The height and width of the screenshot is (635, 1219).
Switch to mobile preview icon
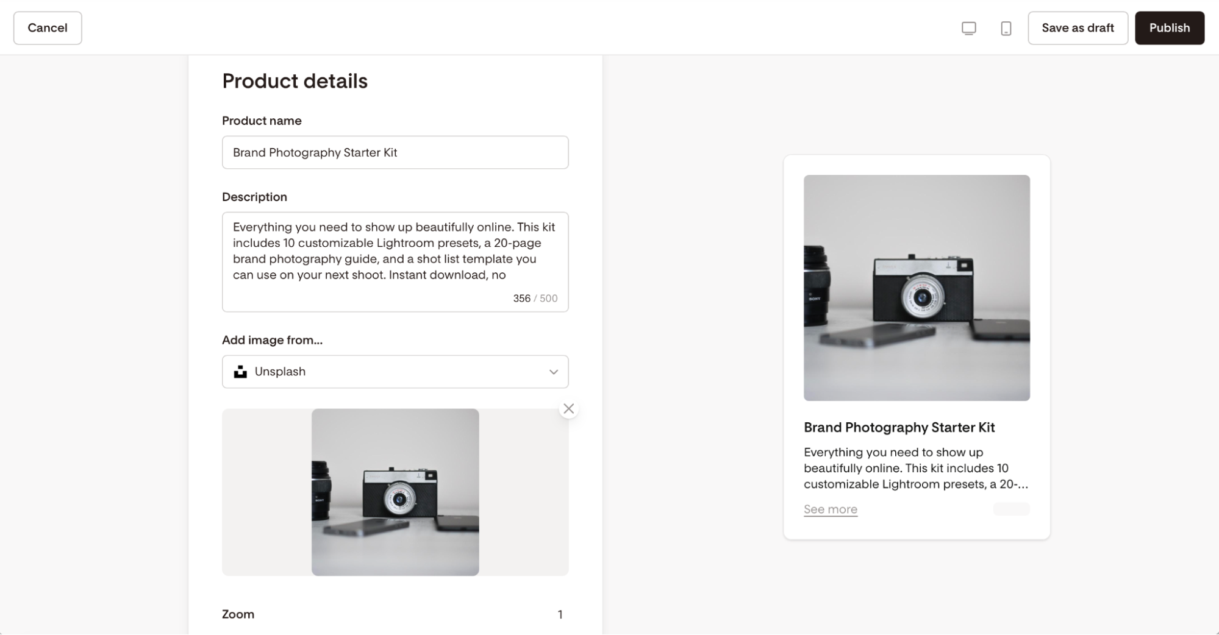click(x=1006, y=28)
